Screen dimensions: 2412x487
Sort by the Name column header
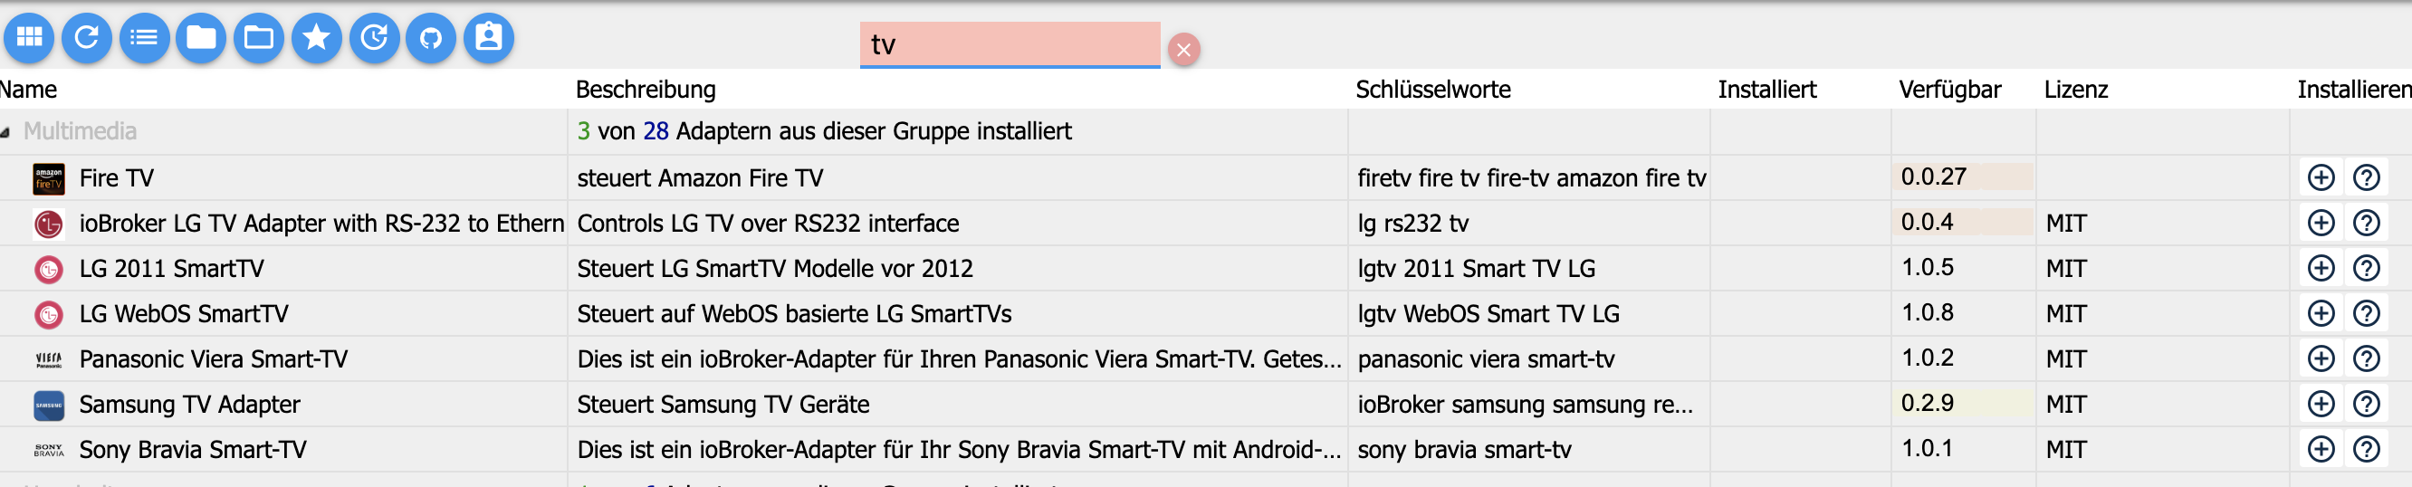pyautogui.click(x=29, y=90)
